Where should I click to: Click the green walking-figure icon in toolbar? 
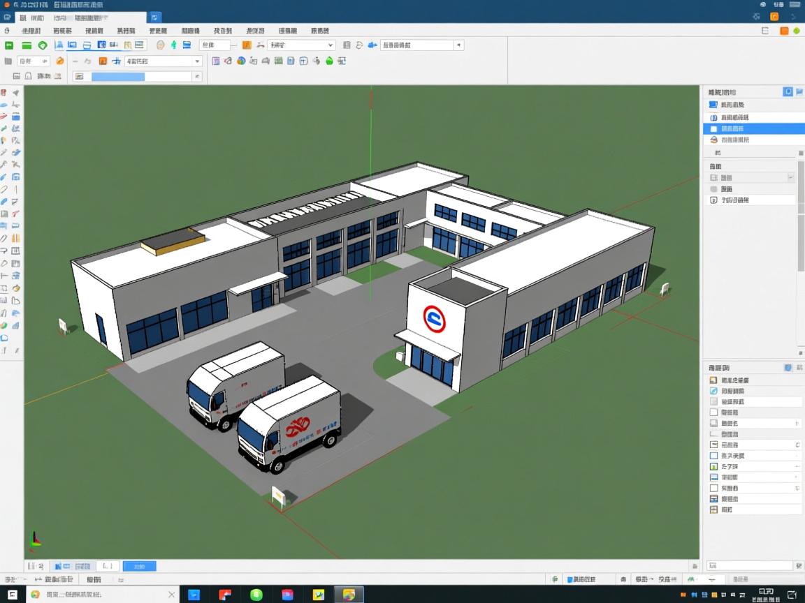pyautogui.click(x=174, y=45)
